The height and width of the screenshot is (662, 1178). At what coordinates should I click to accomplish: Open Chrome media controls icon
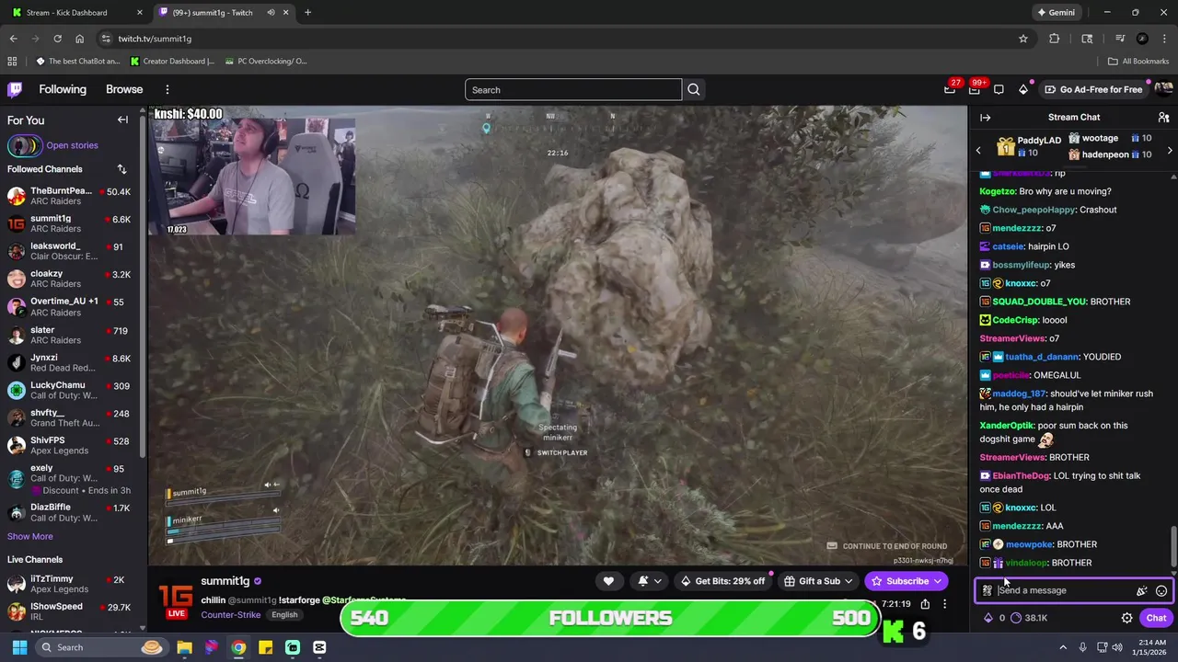click(1120, 39)
